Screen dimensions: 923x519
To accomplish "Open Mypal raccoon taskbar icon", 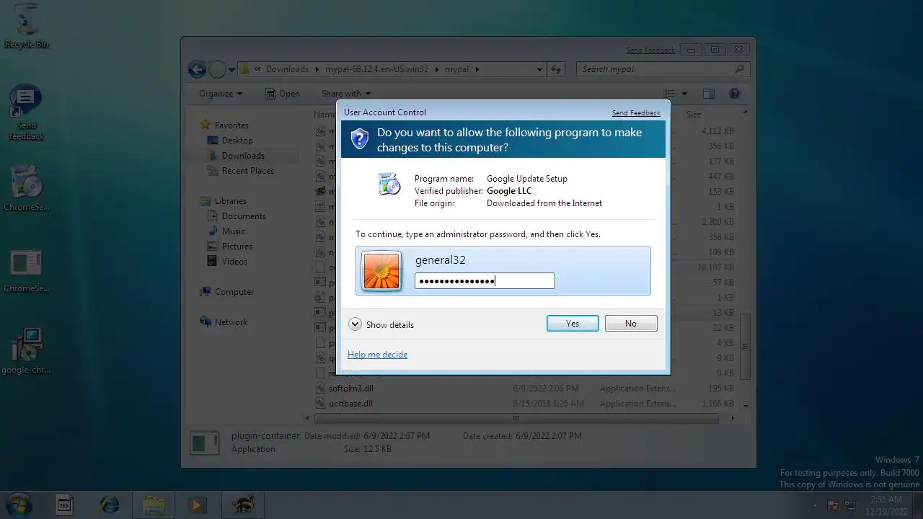I will (242, 505).
